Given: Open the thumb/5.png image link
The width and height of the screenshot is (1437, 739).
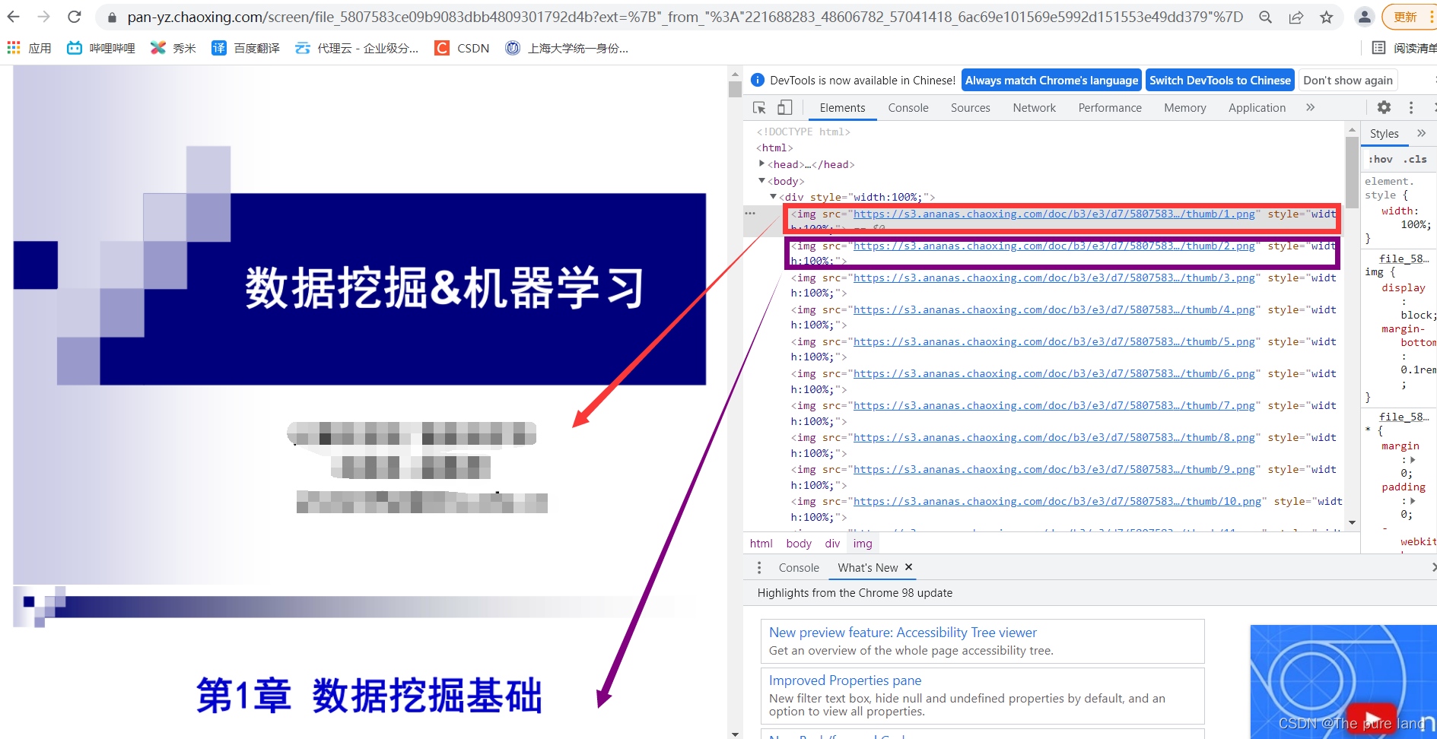Looking at the screenshot, I should (1054, 342).
